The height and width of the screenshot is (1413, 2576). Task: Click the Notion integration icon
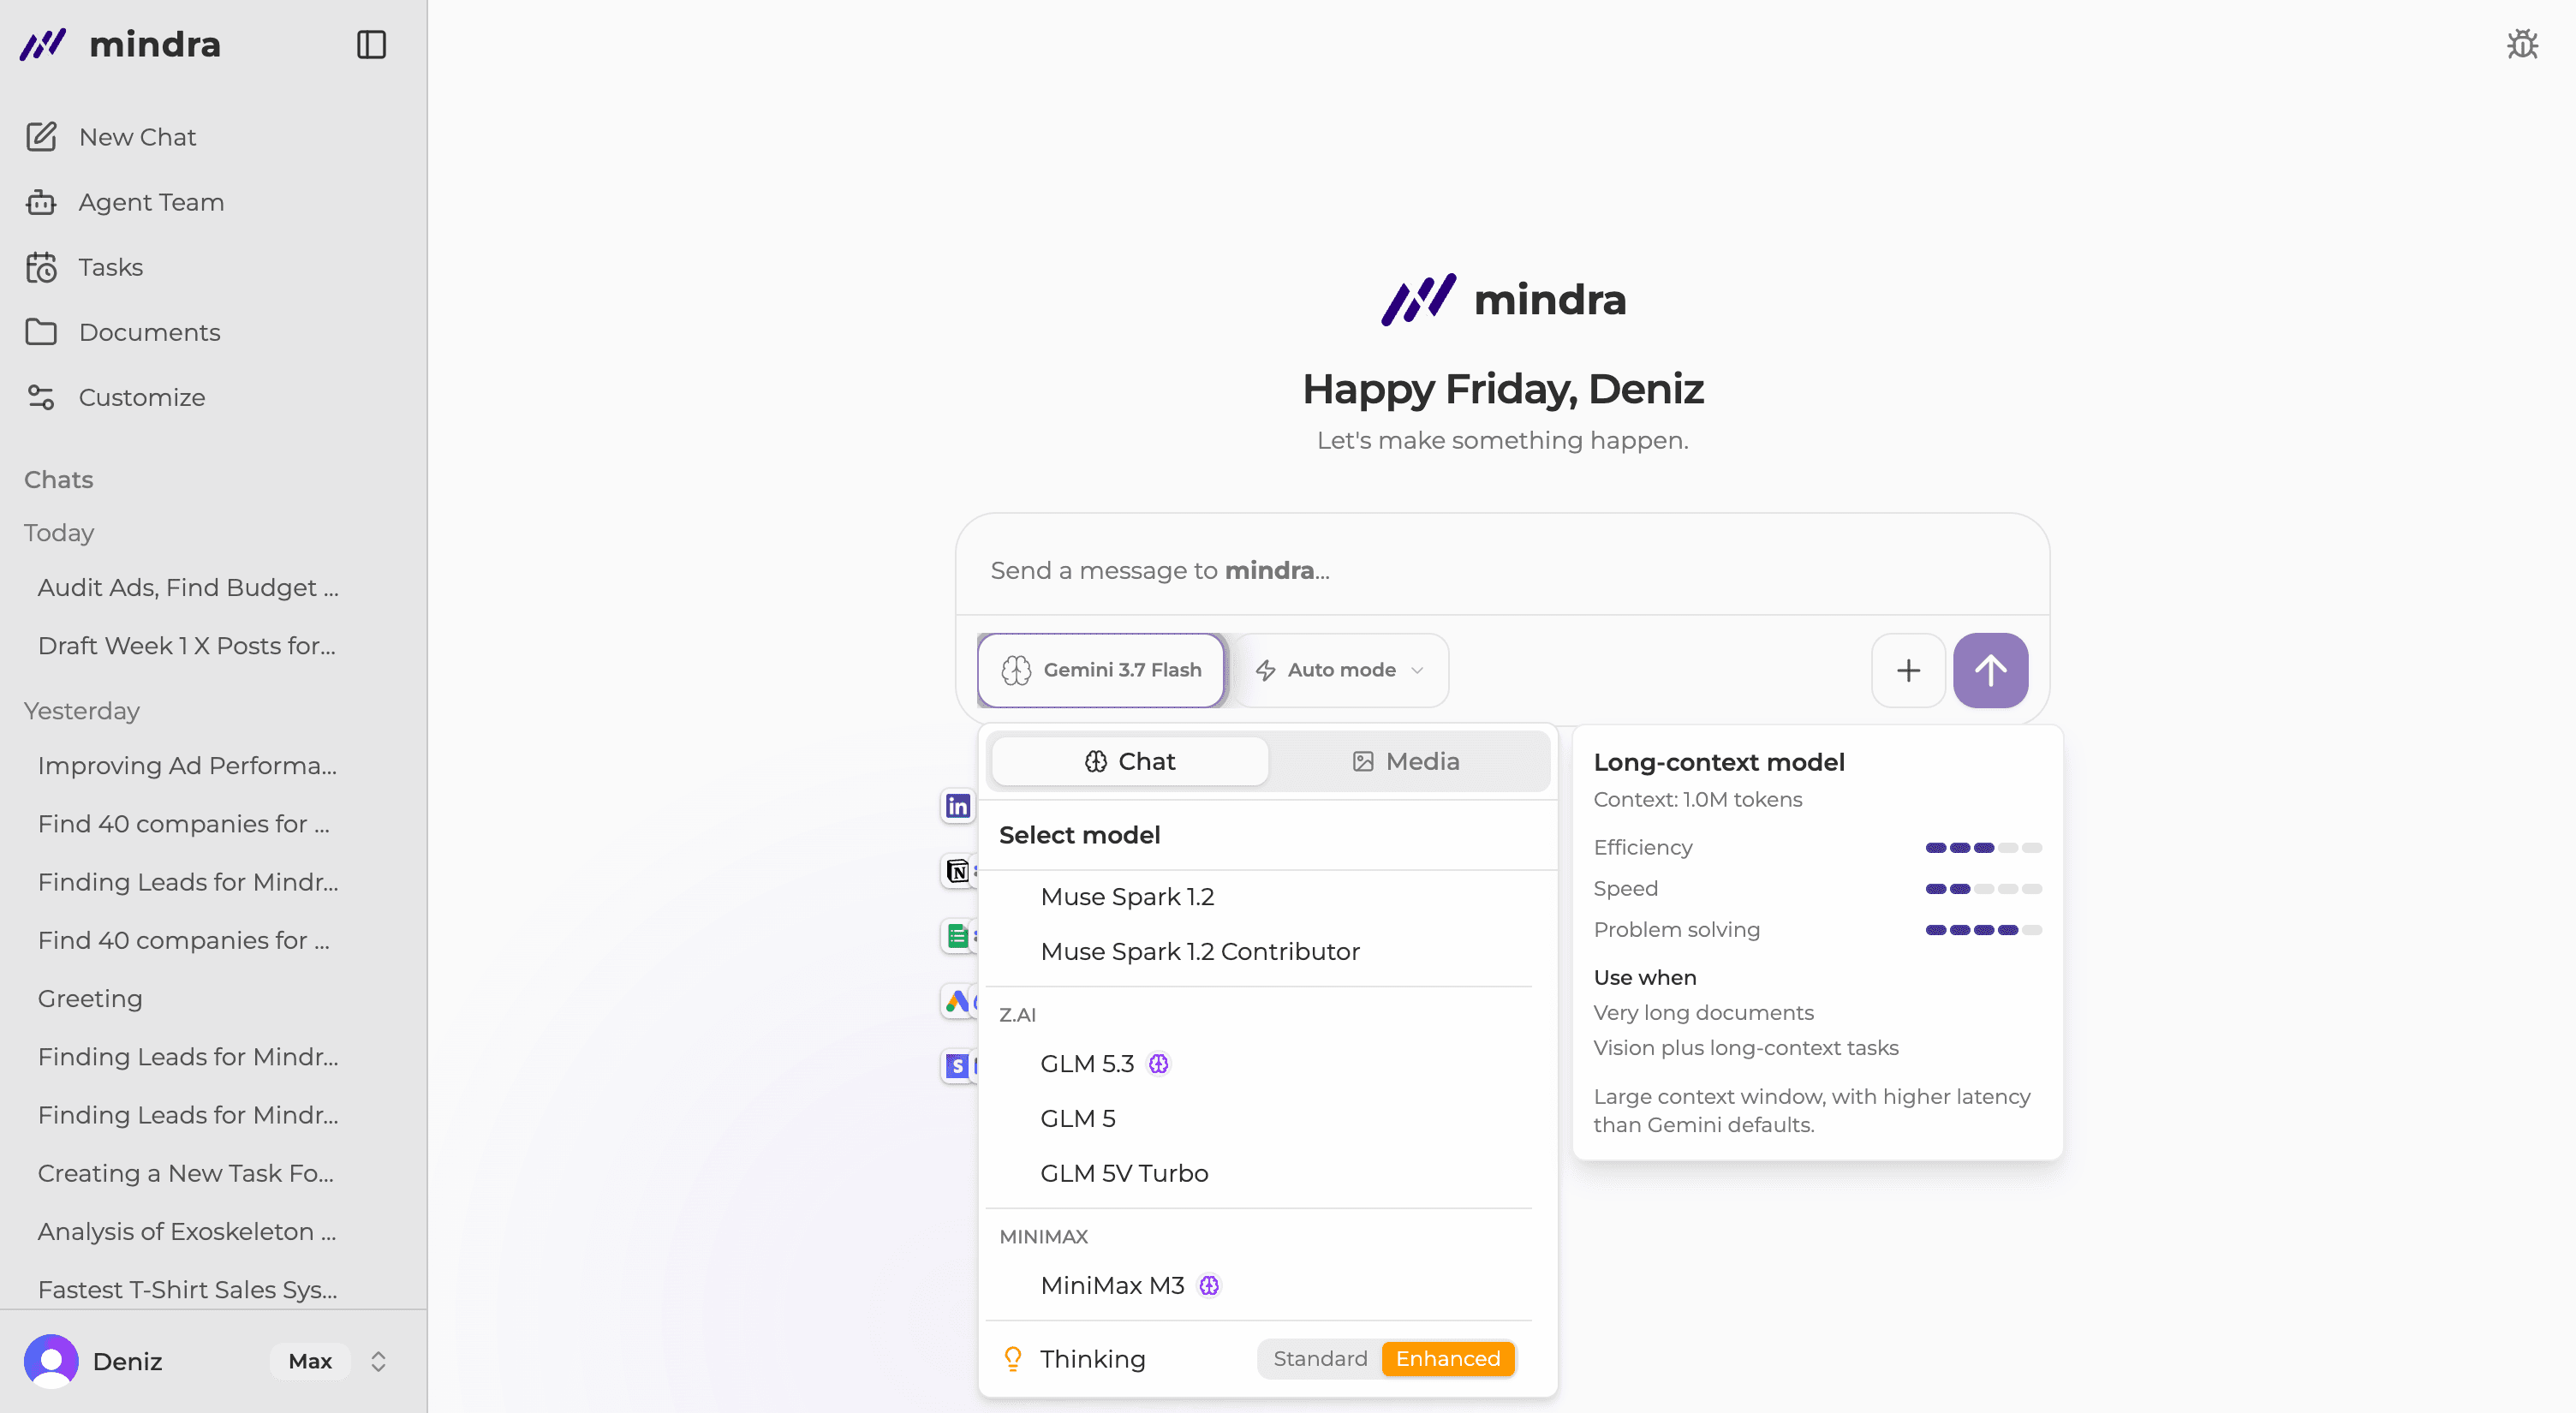(x=957, y=871)
